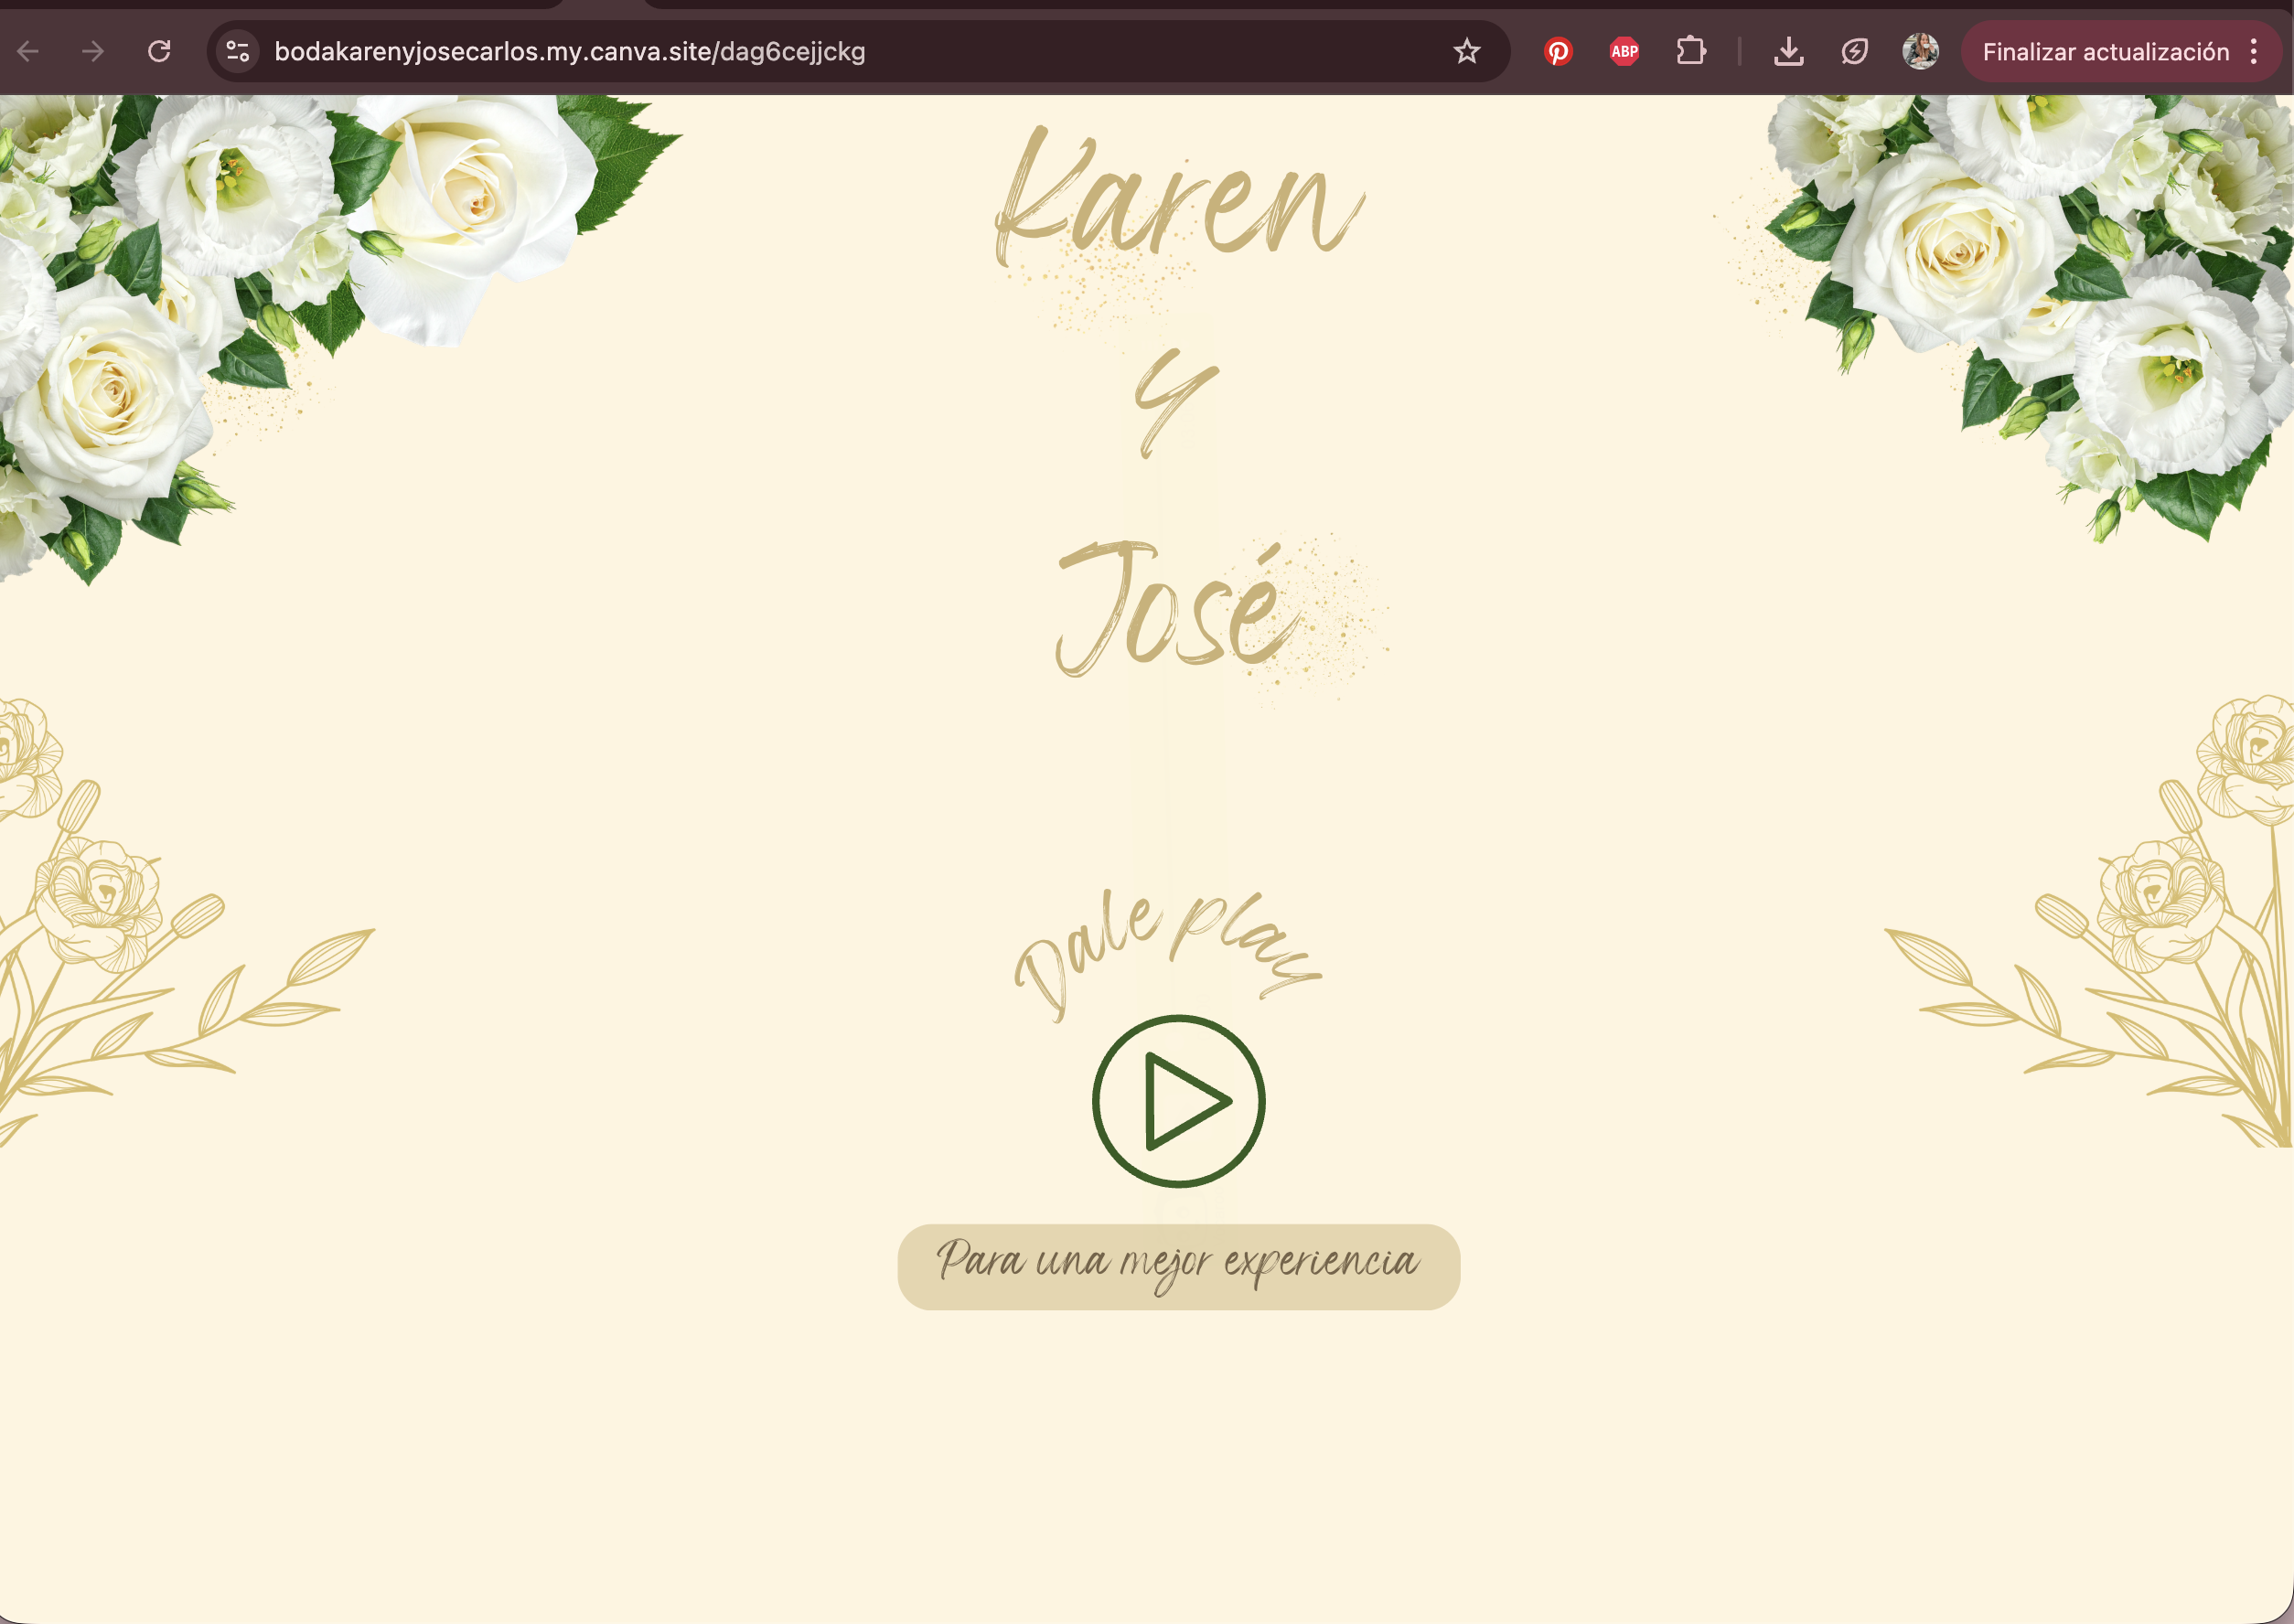Open the user profile avatar
Image resolution: width=2294 pixels, height=1624 pixels.
tap(1920, 51)
